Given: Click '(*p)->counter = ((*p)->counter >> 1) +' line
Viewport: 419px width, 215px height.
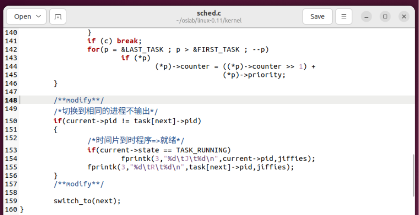Looking at the screenshot, I should [235, 66].
